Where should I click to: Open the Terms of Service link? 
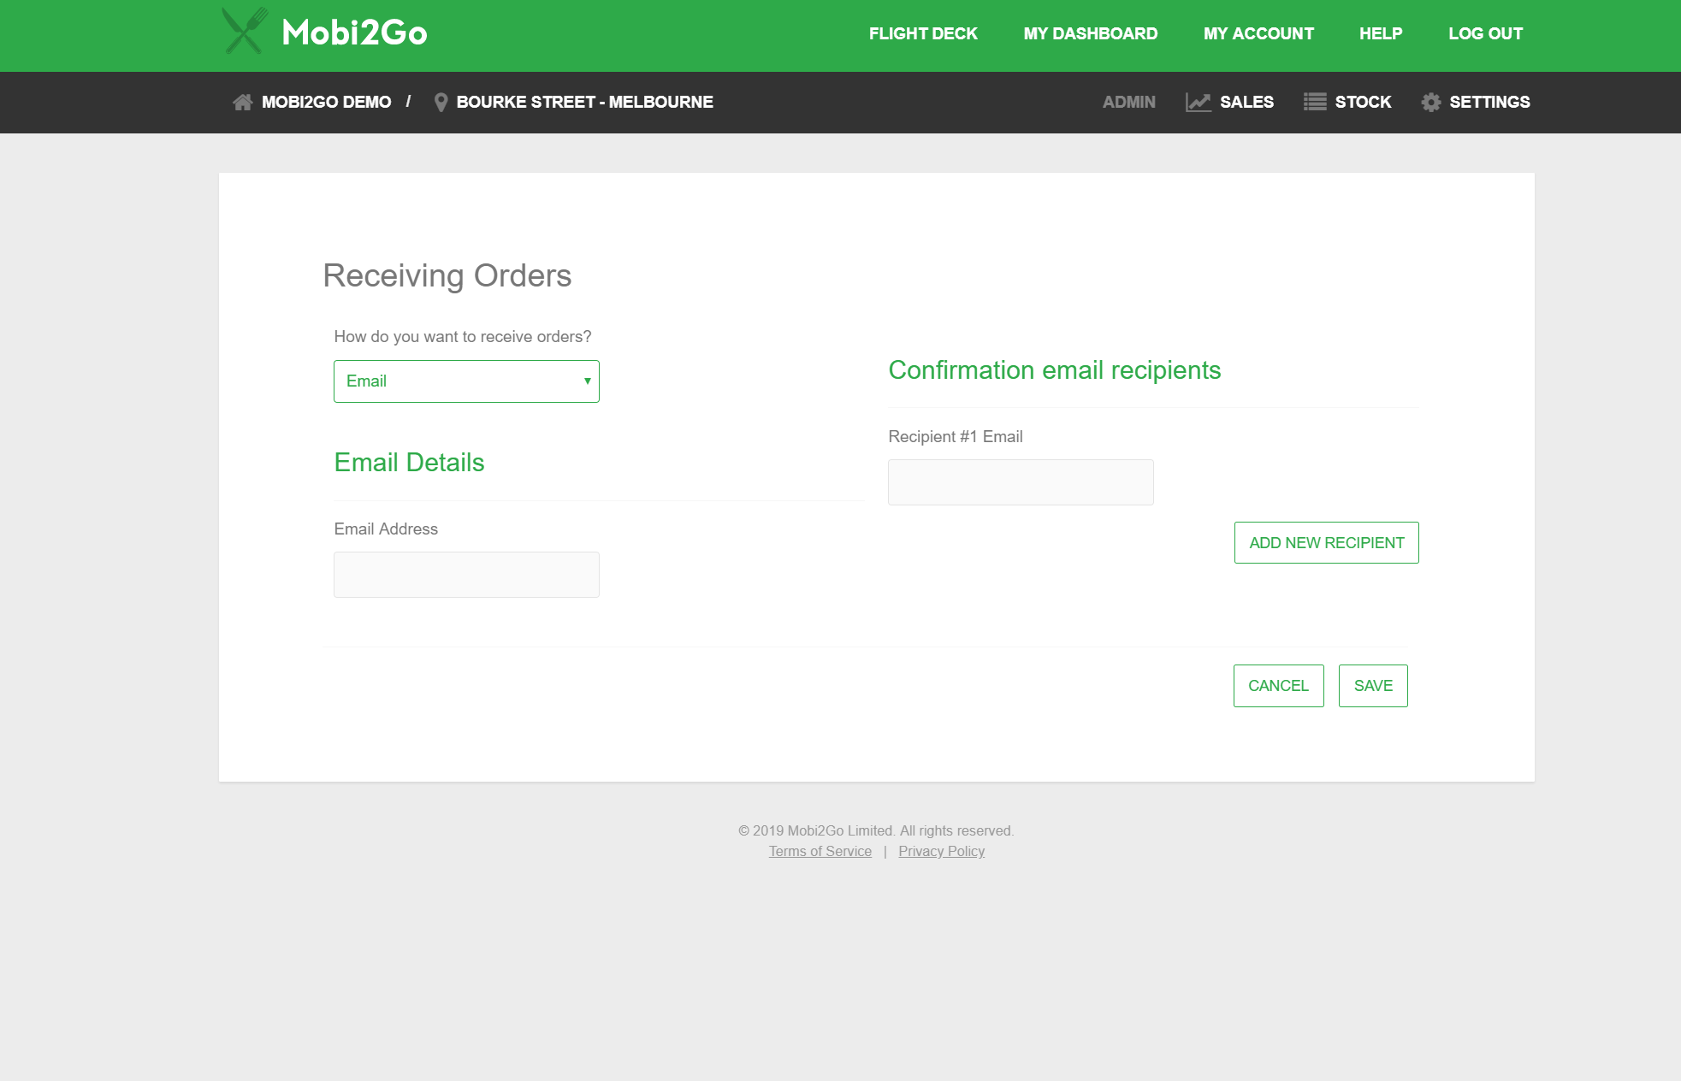820,852
